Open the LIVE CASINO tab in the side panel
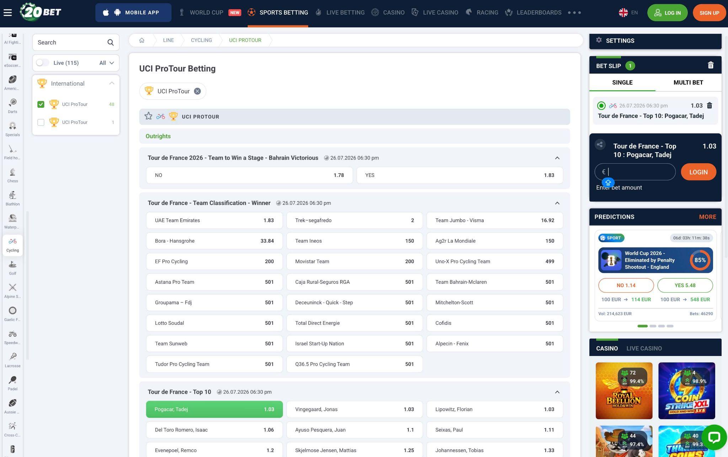 click(644, 349)
